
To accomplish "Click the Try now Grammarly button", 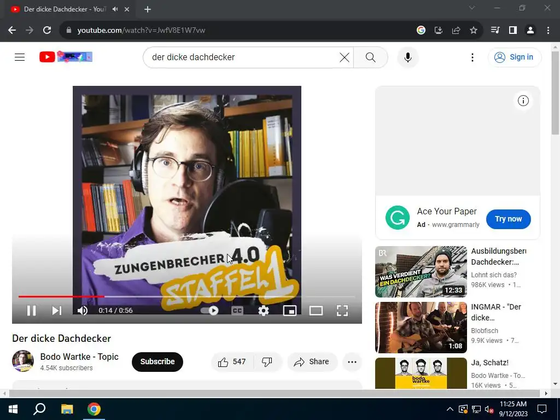I will tap(508, 219).
